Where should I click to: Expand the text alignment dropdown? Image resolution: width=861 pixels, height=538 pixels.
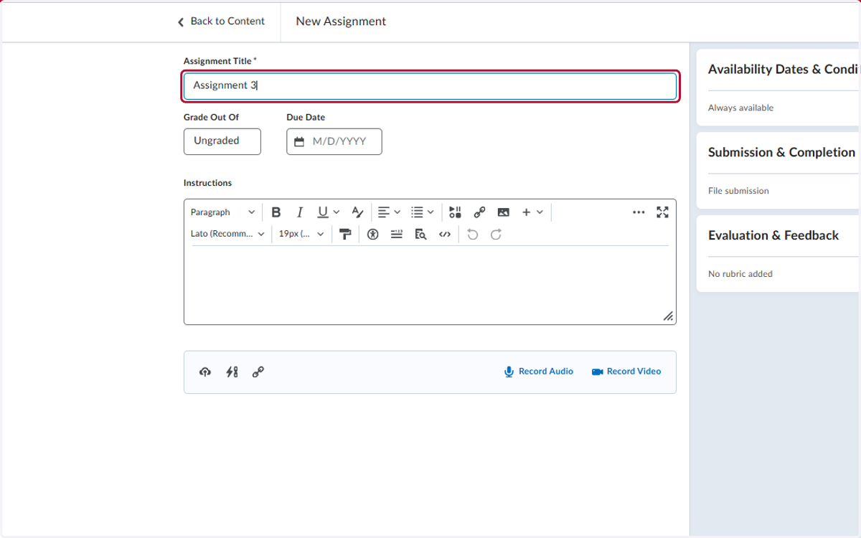pos(390,212)
